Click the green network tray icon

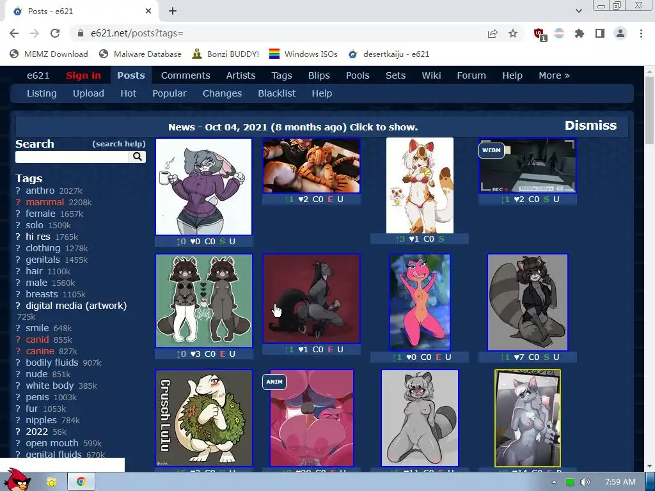point(570,482)
